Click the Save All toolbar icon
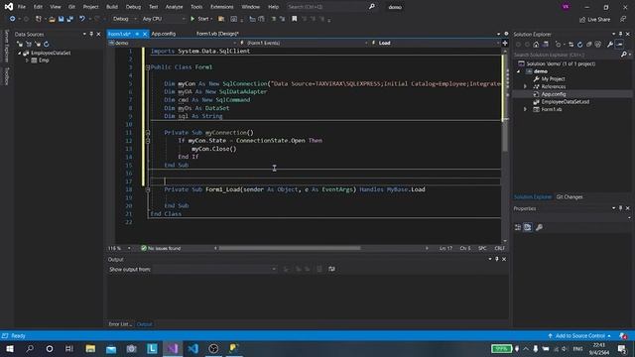The height and width of the screenshot is (357, 635). pos(70,19)
